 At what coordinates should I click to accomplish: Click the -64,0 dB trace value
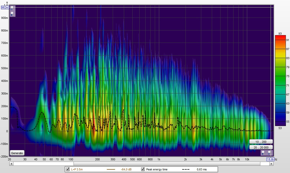tap(126, 169)
